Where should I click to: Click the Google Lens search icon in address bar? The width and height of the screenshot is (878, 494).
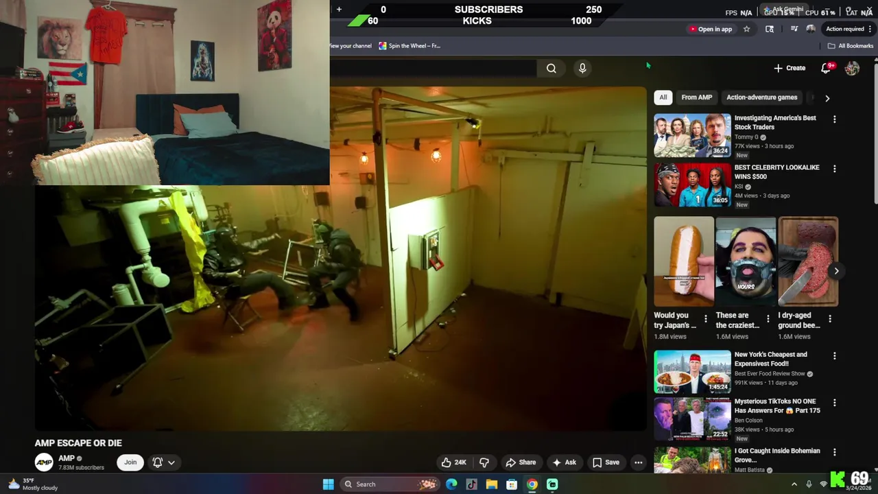tap(770, 29)
